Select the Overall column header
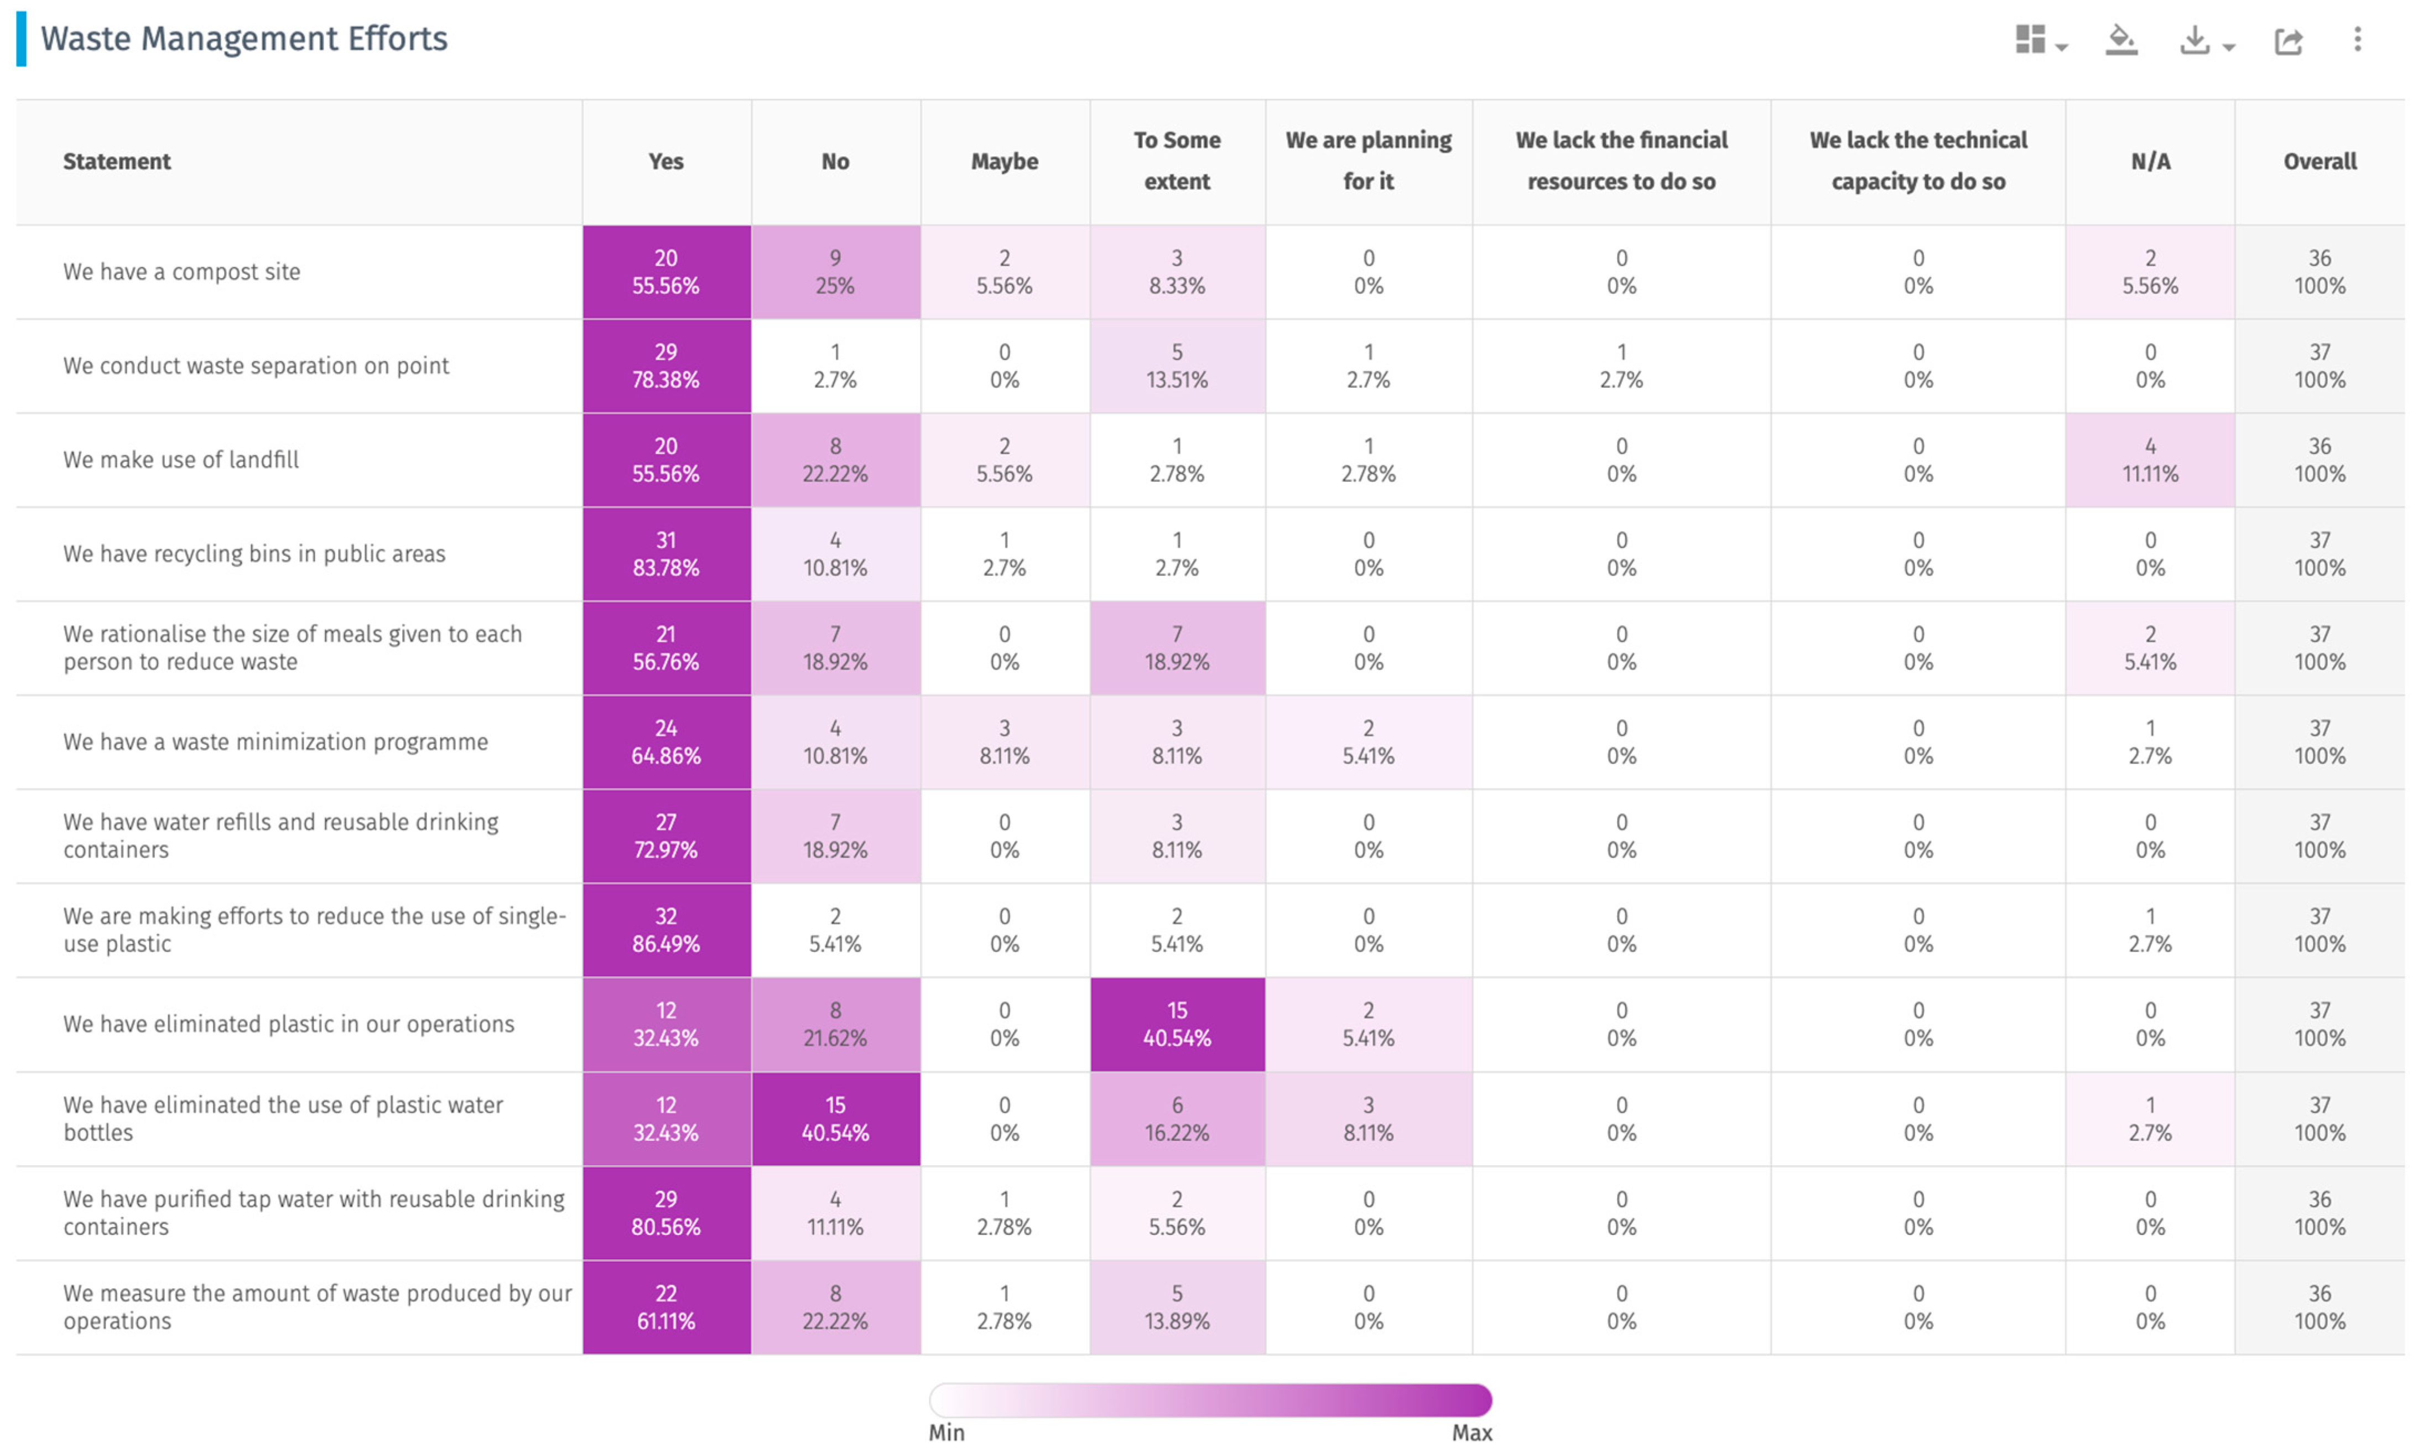The image size is (2418, 1448). pyautogui.click(x=2318, y=162)
